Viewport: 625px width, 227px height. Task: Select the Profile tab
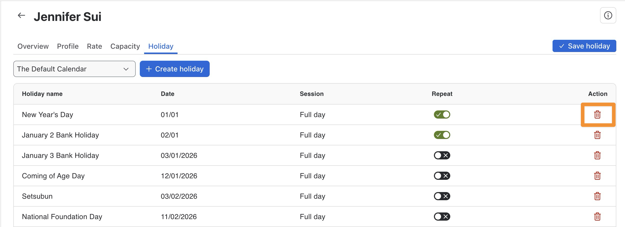point(68,46)
